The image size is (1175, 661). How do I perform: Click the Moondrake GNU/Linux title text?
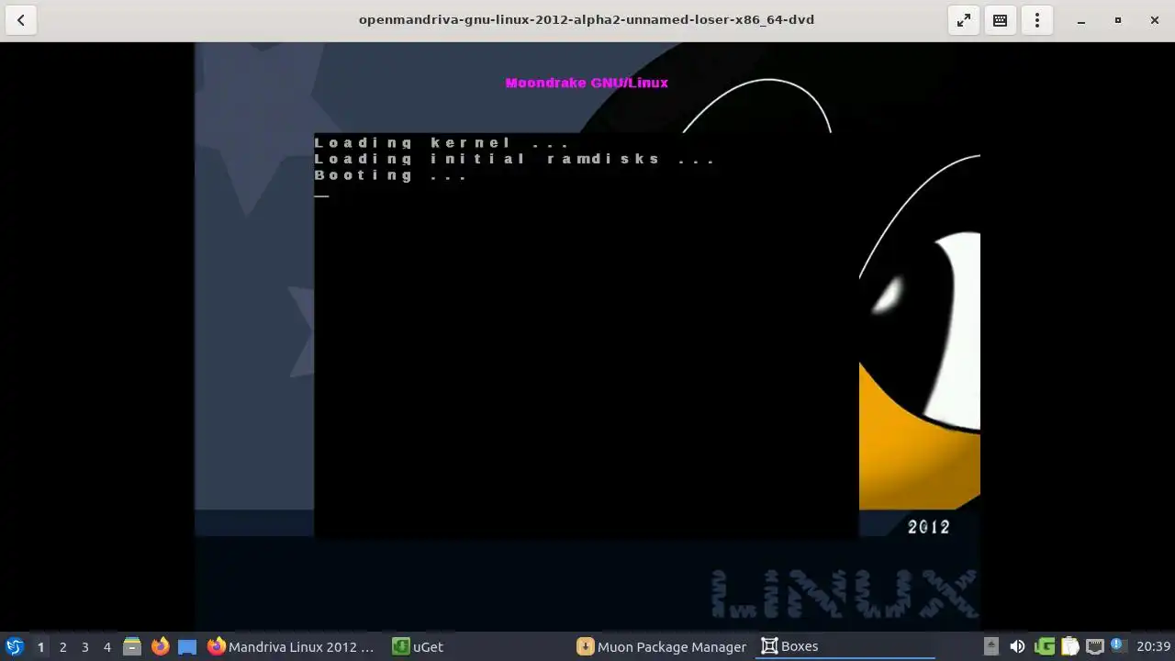pos(587,83)
